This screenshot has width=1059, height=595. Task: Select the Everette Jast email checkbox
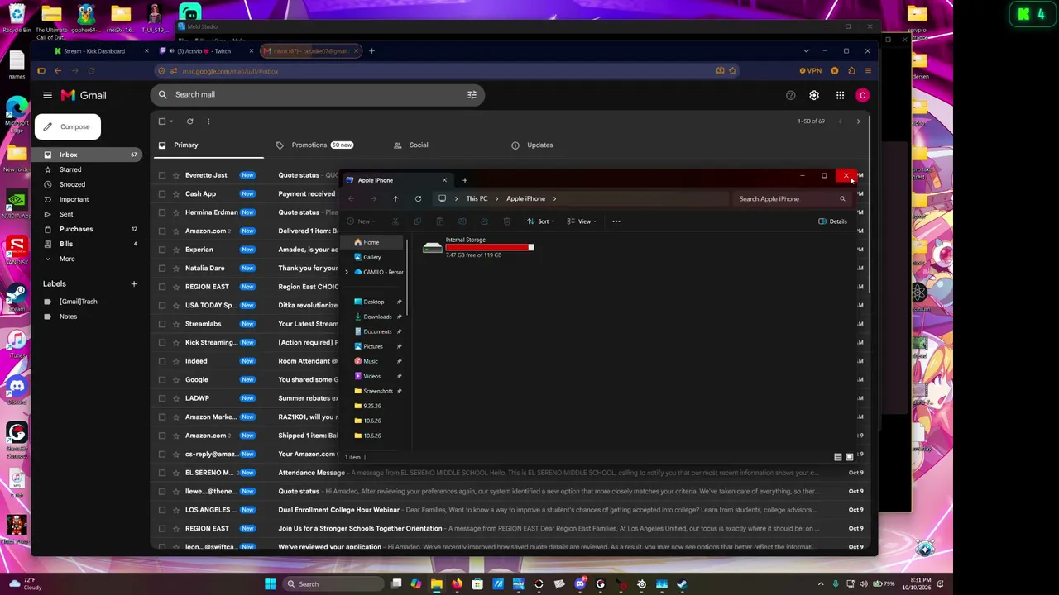point(162,175)
